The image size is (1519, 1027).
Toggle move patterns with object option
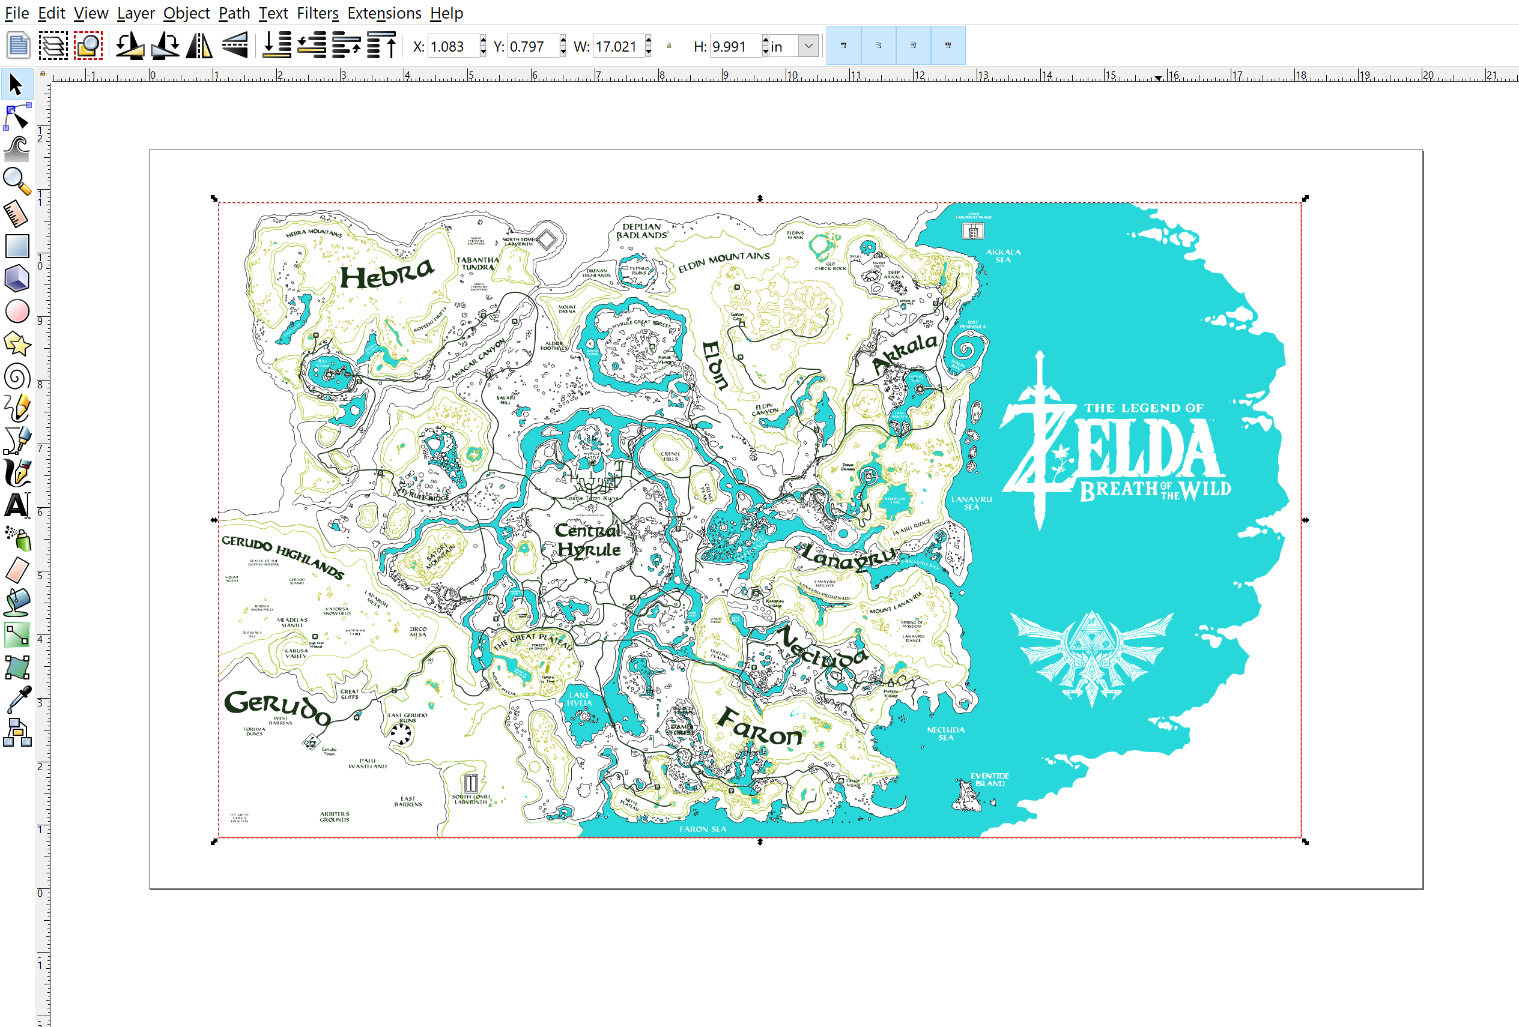pos(948,46)
